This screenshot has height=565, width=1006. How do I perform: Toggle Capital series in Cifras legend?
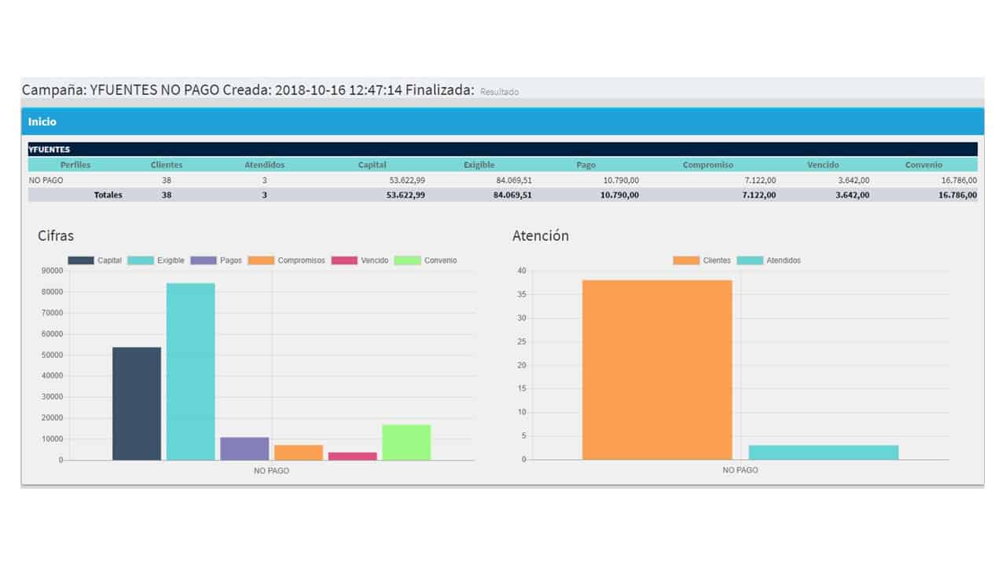94,261
